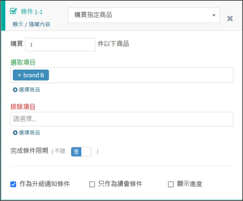Screen dimensions: 243x201
Task: Click the arrow of the 購買指定商品 dropdown
Action: tap(214, 15)
